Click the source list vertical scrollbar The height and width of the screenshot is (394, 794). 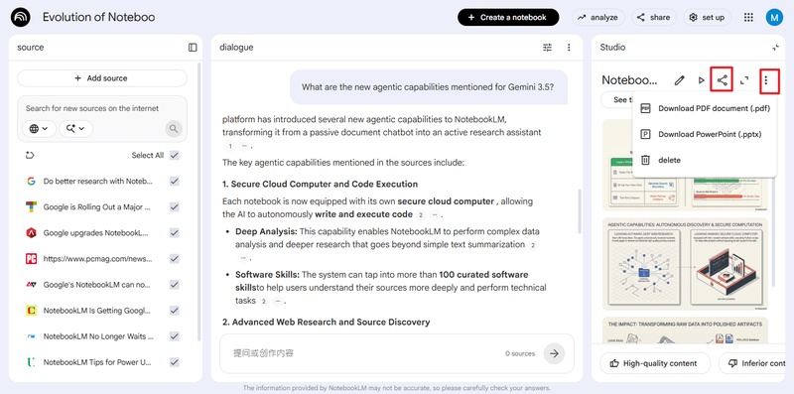(199, 201)
